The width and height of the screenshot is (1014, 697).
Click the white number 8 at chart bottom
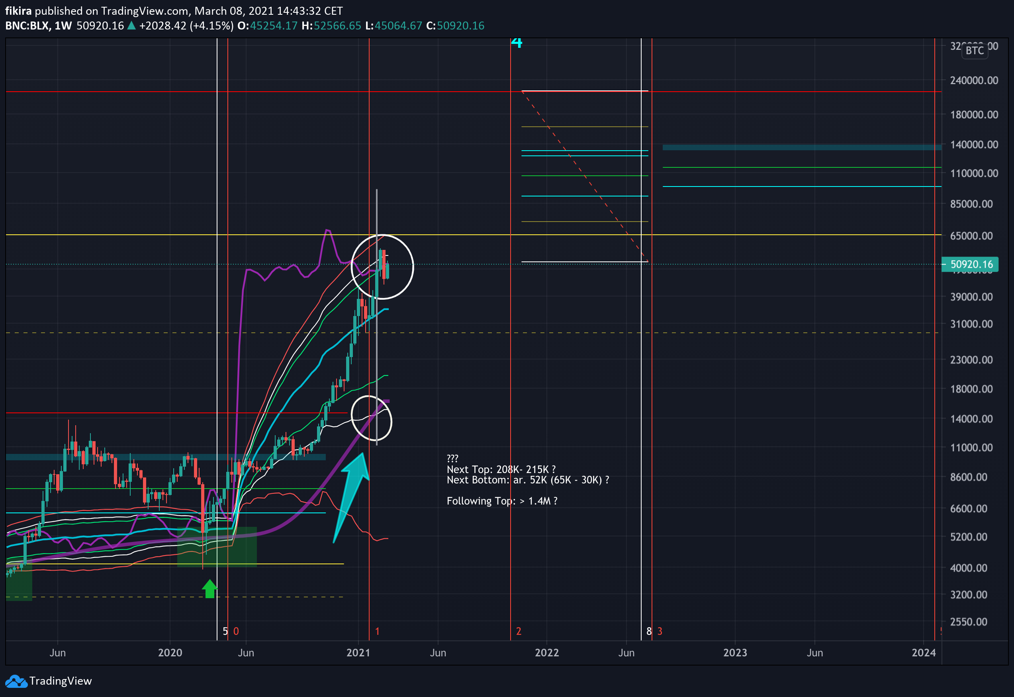click(649, 632)
